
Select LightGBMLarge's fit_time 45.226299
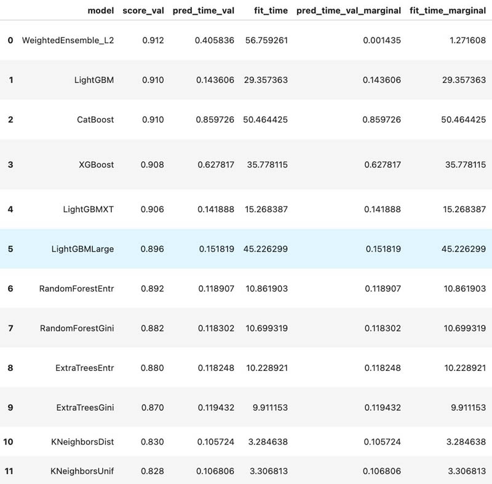coord(266,249)
